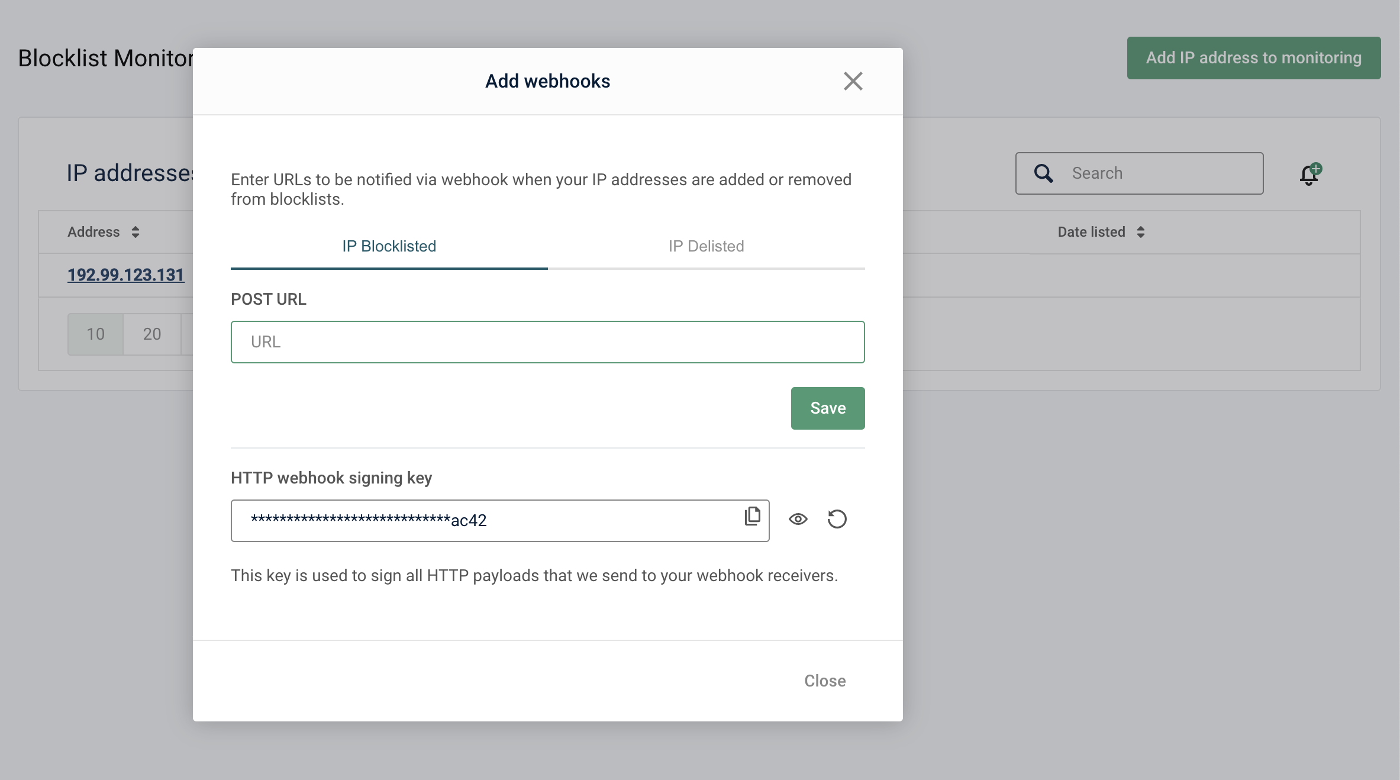Sort by Date listed arrows
The width and height of the screenshot is (1400, 780).
click(x=1140, y=232)
